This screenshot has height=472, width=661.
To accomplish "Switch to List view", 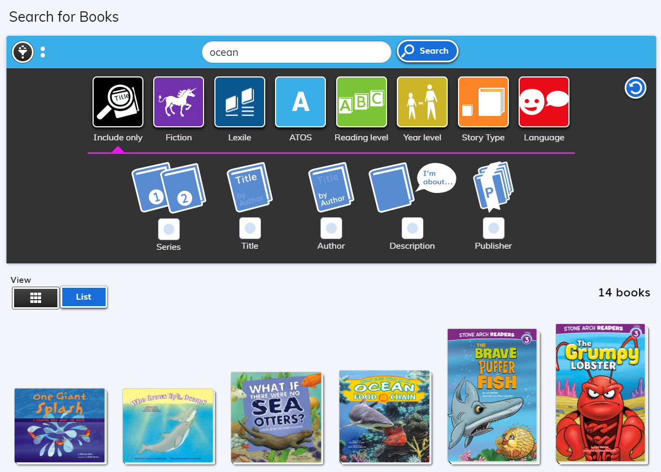I will coord(84,297).
